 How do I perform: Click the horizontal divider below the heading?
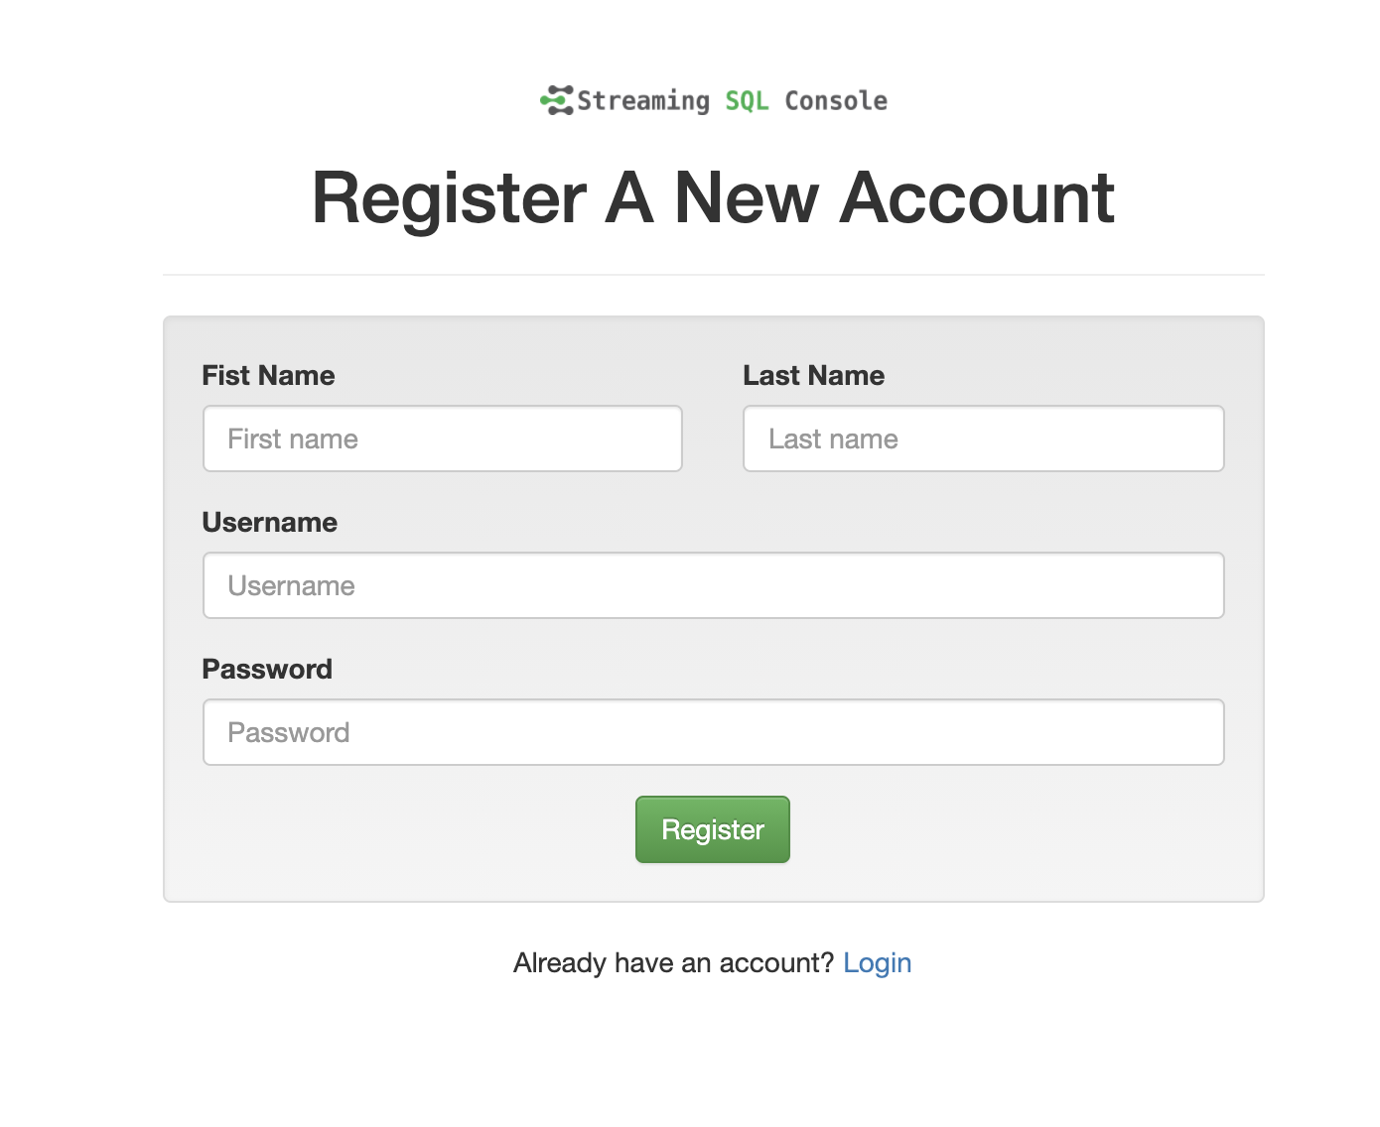(x=713, y=275)
